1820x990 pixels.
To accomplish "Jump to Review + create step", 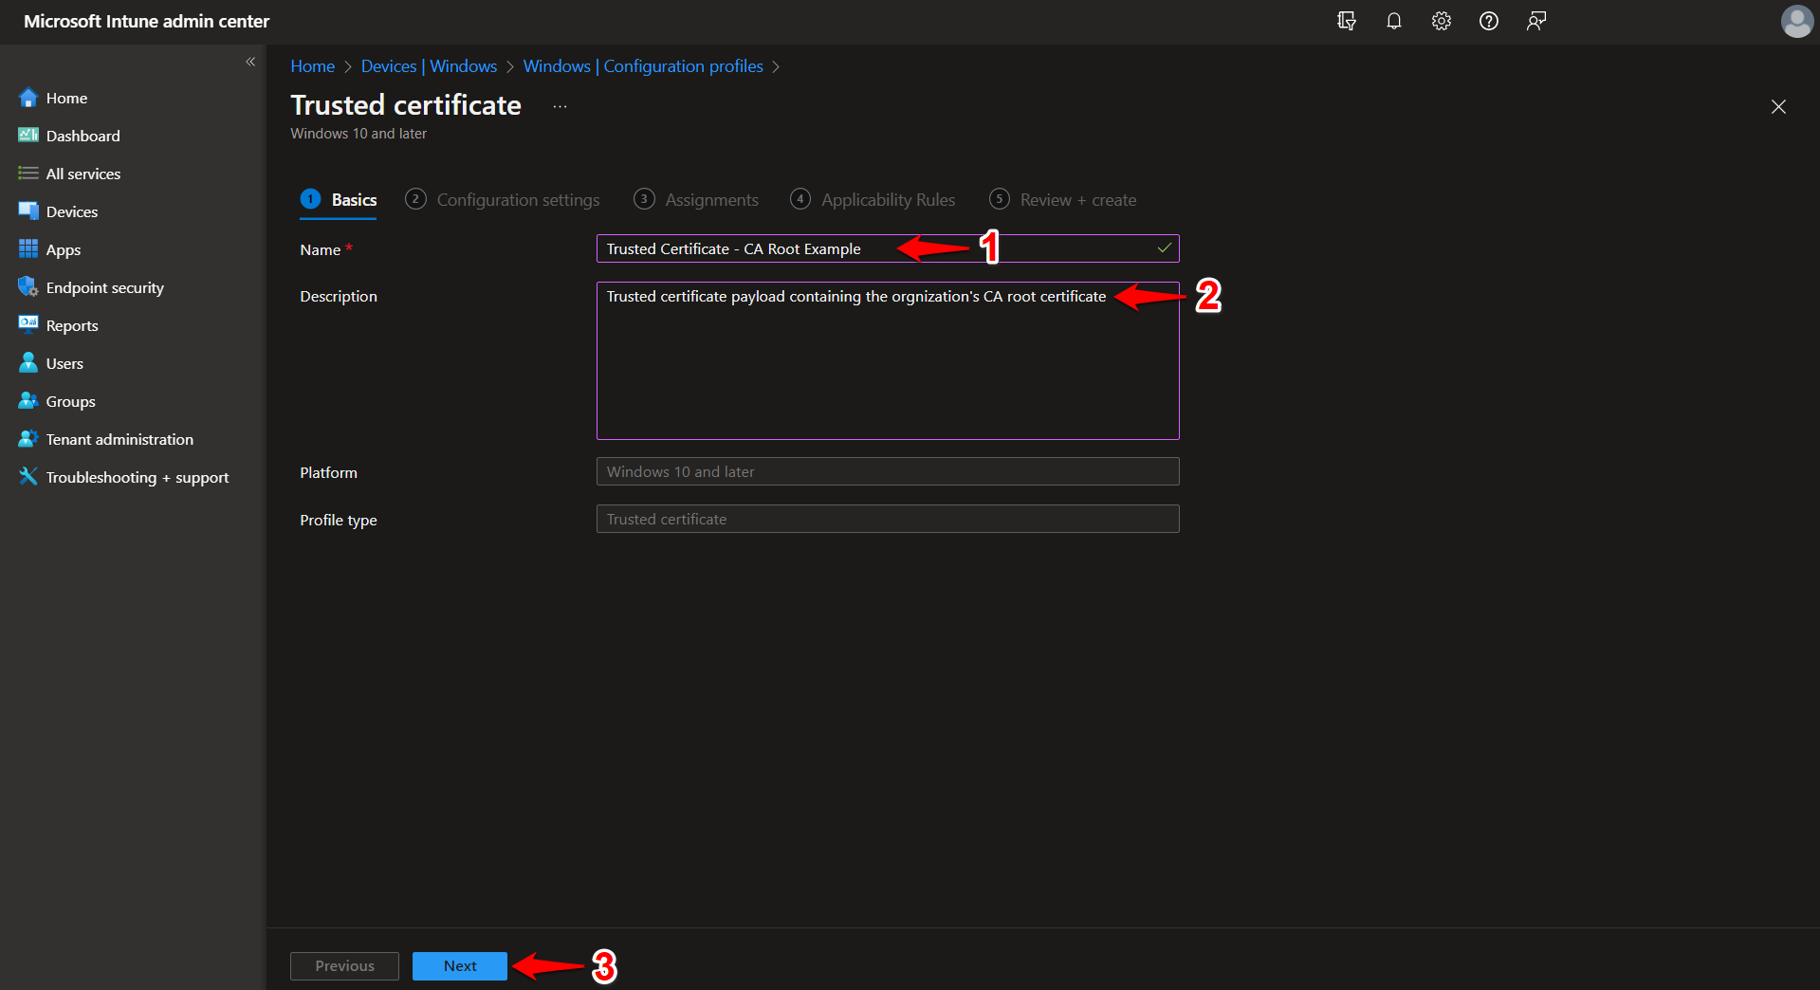I will (1078, 199).
